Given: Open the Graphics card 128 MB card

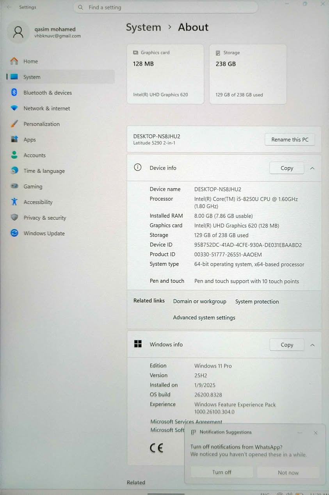Looking at the screenshot, I should point(165,74).
